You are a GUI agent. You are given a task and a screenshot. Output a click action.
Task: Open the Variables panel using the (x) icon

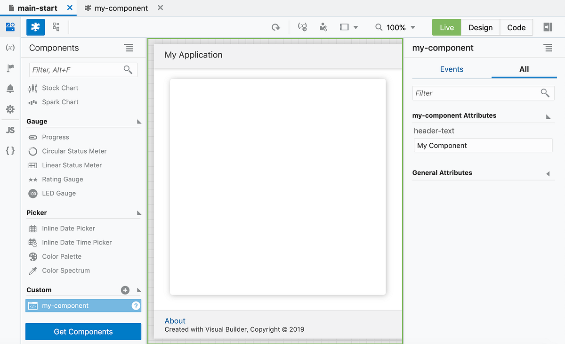coord(10,47)
